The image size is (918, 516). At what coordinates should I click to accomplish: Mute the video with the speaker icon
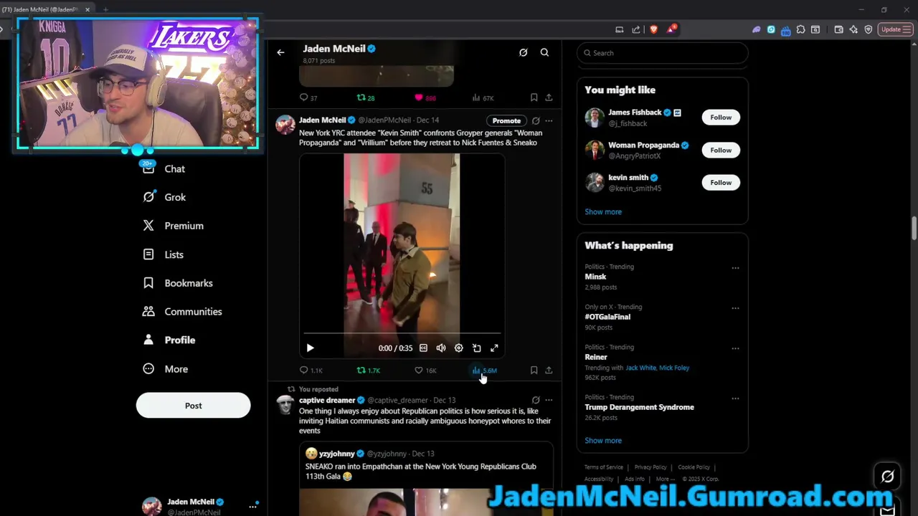click(x=441, y=348)
